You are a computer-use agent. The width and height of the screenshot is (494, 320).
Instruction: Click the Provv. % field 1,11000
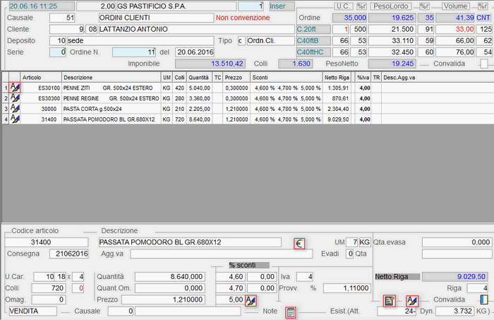tap(347, 288)
